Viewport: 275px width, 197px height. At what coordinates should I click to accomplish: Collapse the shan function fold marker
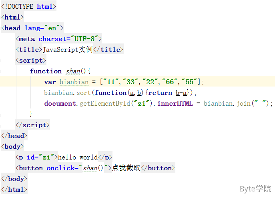coord(2,71)
